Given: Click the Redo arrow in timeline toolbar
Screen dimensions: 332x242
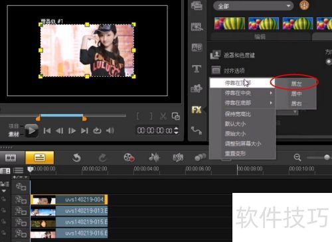Looking at the screenshot, I should [x=102, y=158].
